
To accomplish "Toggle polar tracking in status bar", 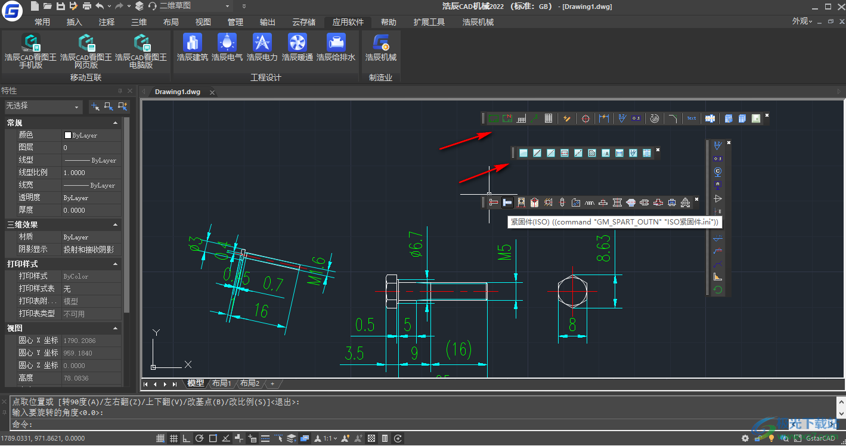I will click(x=200, y=439).
